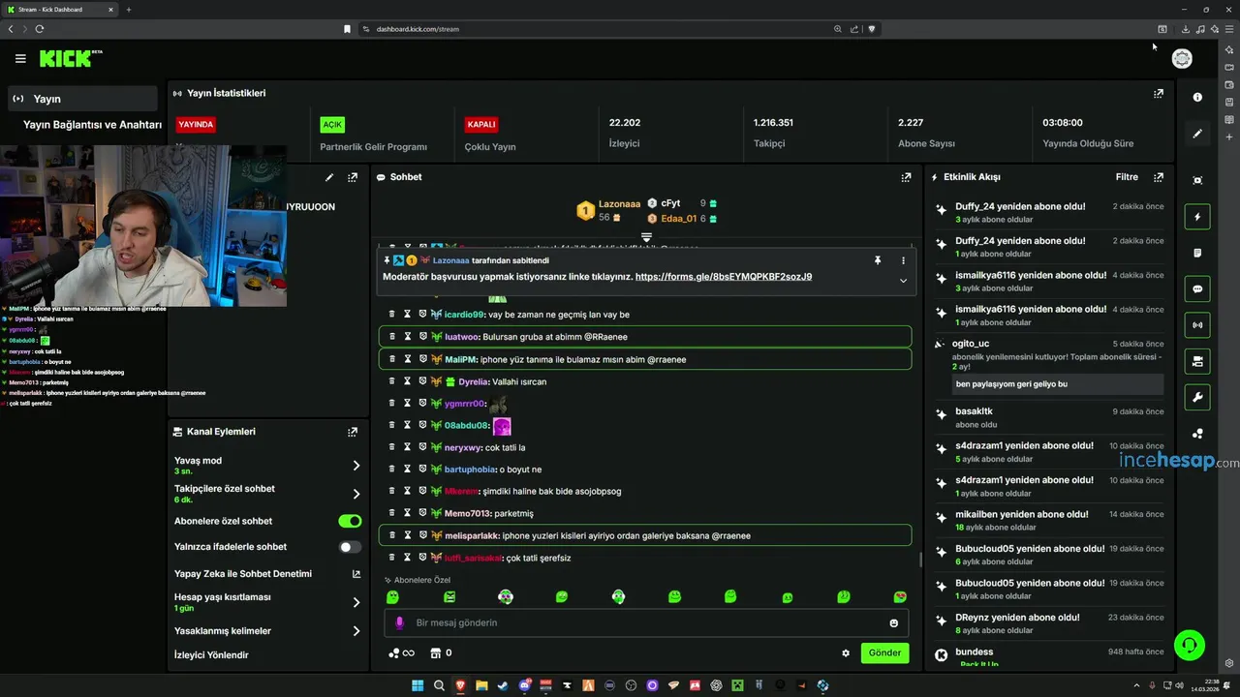Click the pencil icon in right sidebar
The image size is (1240, 697).
[x=1197, y=134]
